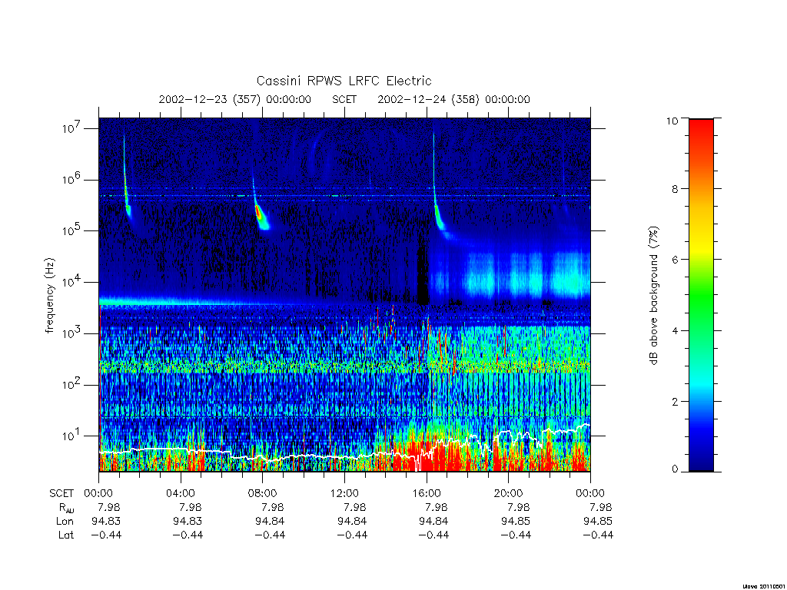Click the 2 label on the color bar
The height and width of the screenshot is (590, 787).
click(x=675, y=401)
